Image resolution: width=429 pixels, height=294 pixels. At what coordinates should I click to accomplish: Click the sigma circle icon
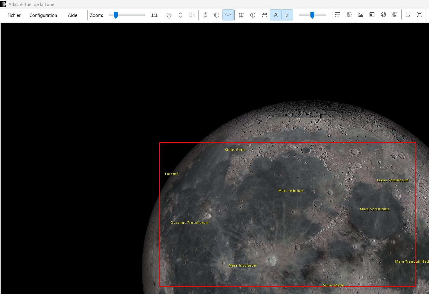click(x=395, y=15)
